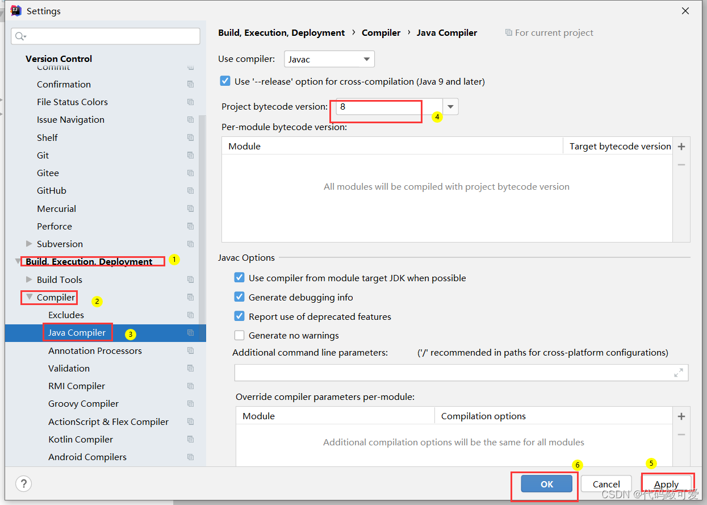Click the project-level icon beside Compiler
Screen dimensions: 707x505
point(190,297)
